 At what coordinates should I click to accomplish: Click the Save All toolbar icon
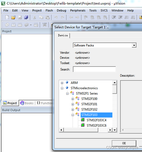click(x=26, y=17)
